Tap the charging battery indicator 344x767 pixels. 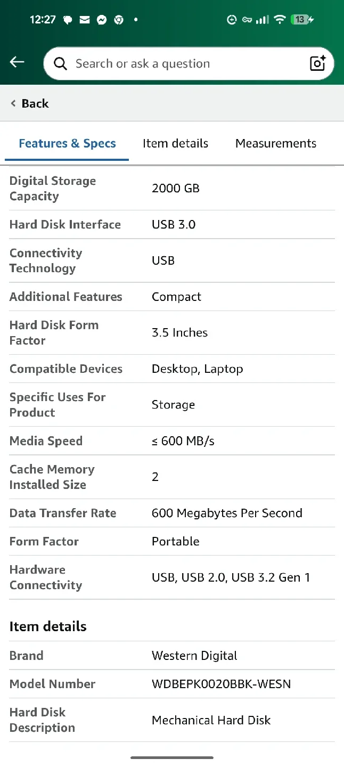[x=300, y=20]
